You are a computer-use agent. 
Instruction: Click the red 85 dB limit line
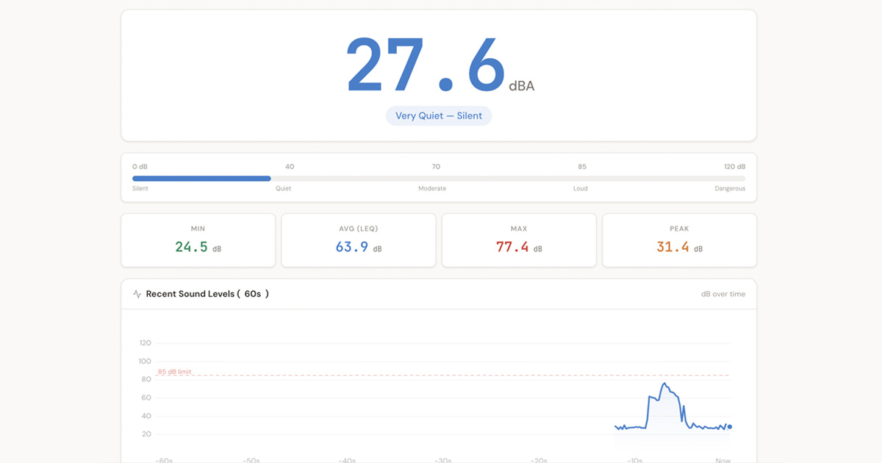441,374
